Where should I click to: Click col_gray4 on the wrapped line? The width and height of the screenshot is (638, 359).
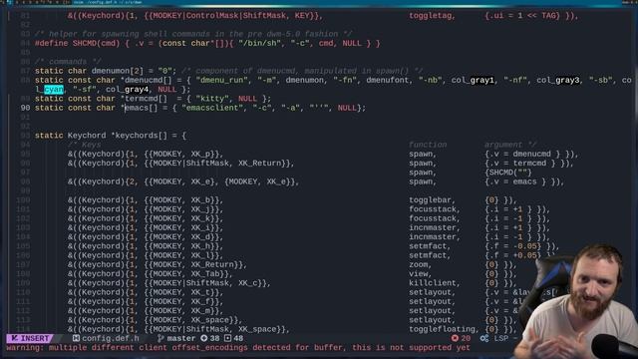[x=127, y=89]
